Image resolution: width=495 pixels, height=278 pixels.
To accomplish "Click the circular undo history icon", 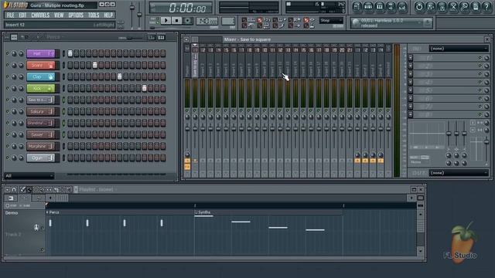I will tap(419, 7).
